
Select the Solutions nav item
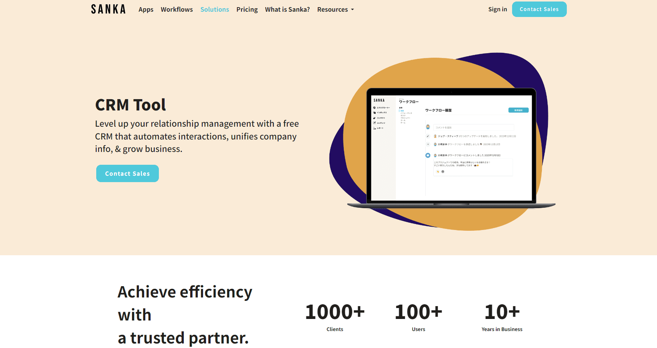tap(215, 9)
